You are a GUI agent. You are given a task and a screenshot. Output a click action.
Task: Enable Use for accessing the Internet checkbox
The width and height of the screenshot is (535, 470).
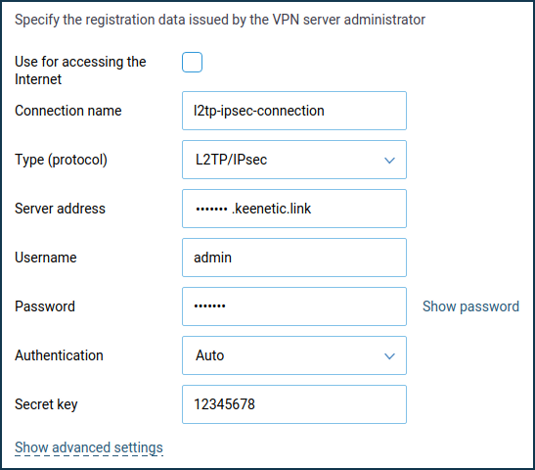(x=192, y=62)
